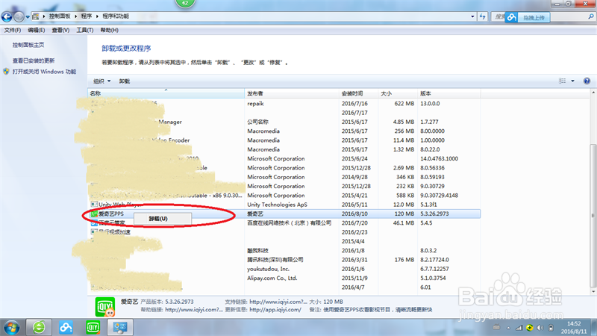Select the 公司名称 publisher row
Screen dimensions: 597x336
[284, 122]
